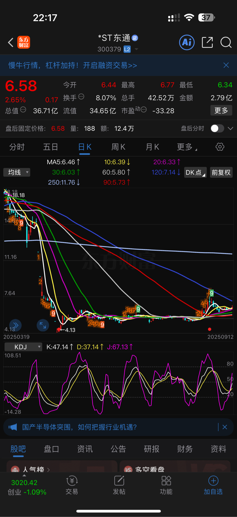
Task: Open the 资讯 tab
Action: [85, 449]
